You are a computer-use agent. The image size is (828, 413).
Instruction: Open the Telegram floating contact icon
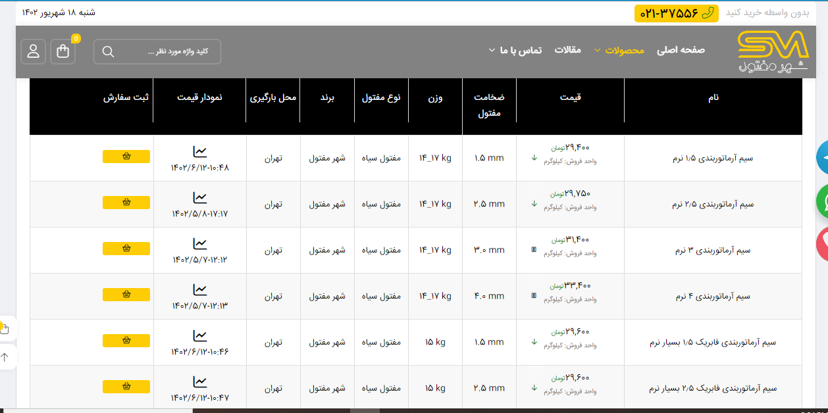822,157
